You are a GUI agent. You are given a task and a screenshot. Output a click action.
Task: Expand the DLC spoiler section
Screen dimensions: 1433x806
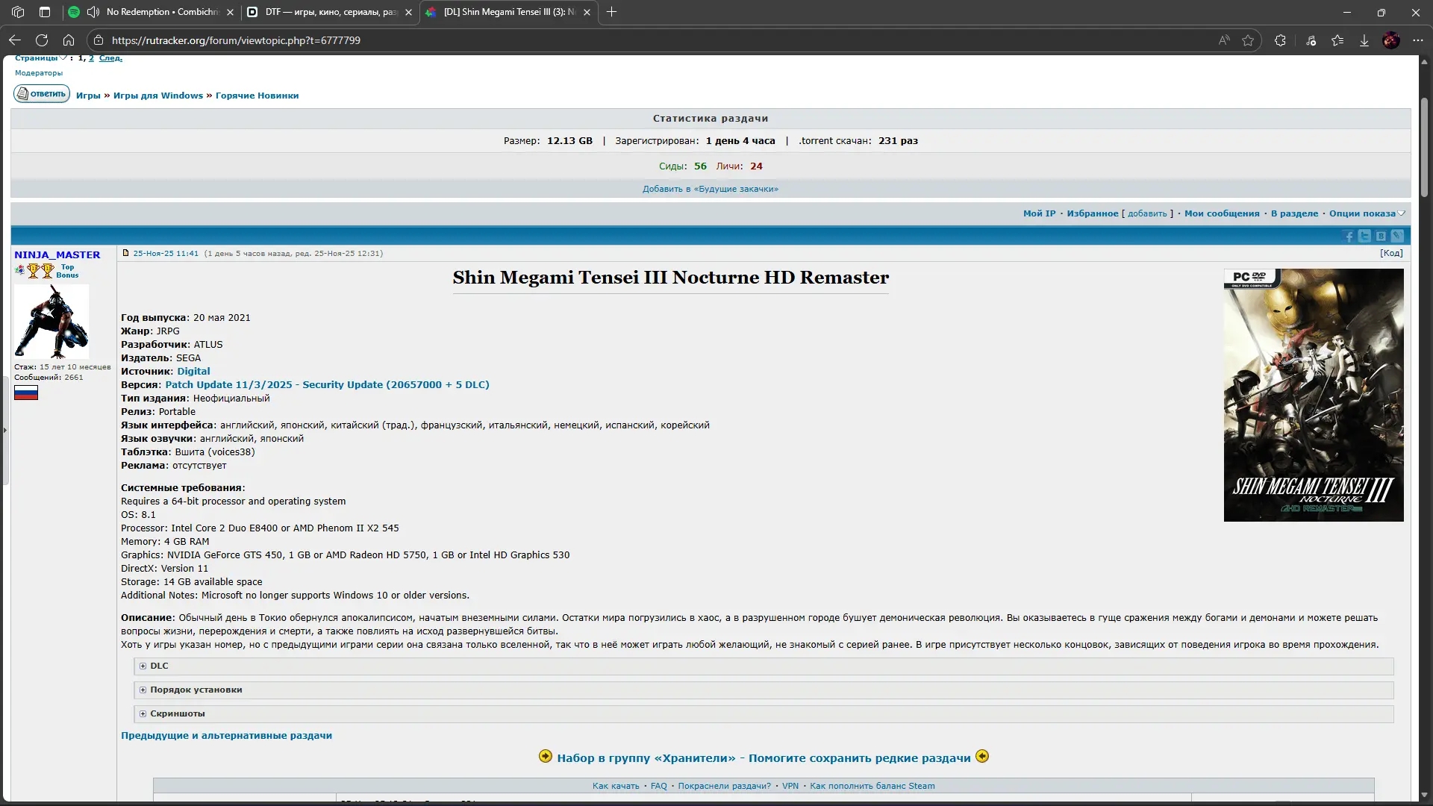click(159, 666)
